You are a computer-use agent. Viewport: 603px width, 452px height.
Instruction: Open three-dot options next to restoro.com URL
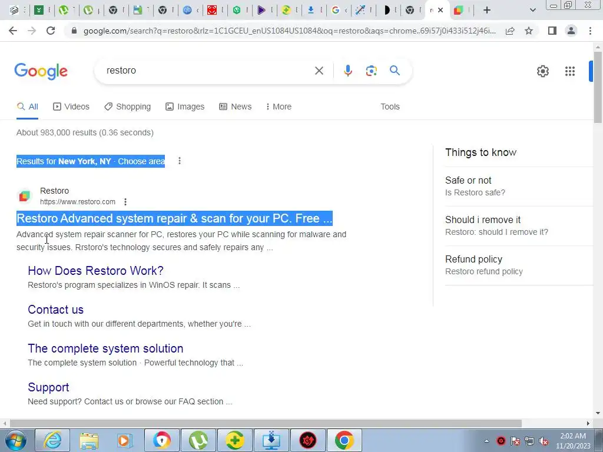click(125, 202)
